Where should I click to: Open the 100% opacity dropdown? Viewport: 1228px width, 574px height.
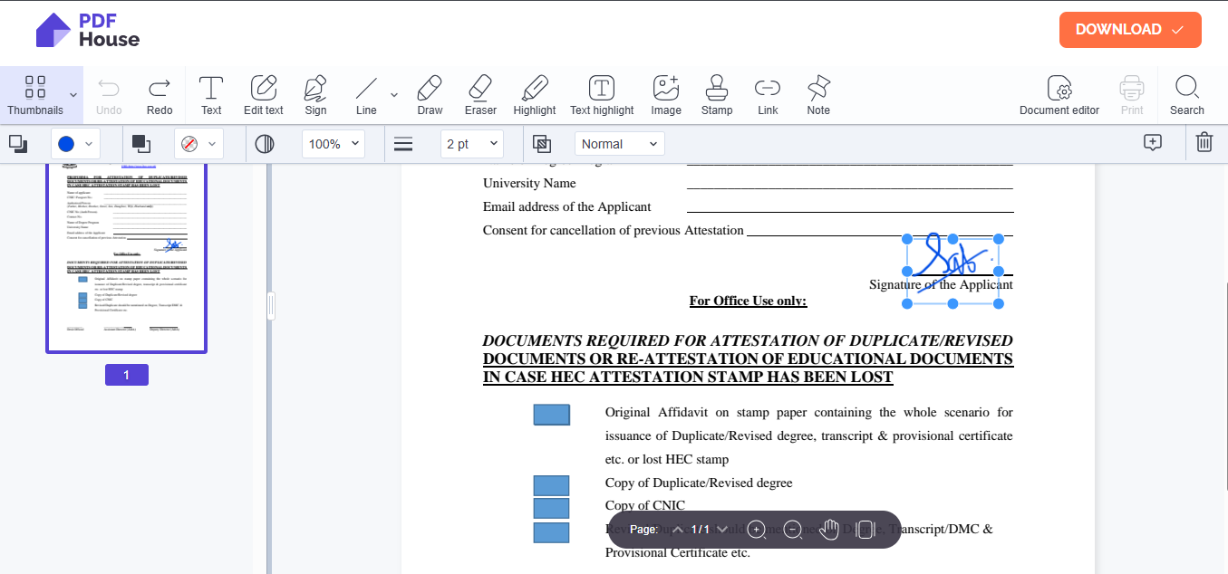[x=333, y=144]
